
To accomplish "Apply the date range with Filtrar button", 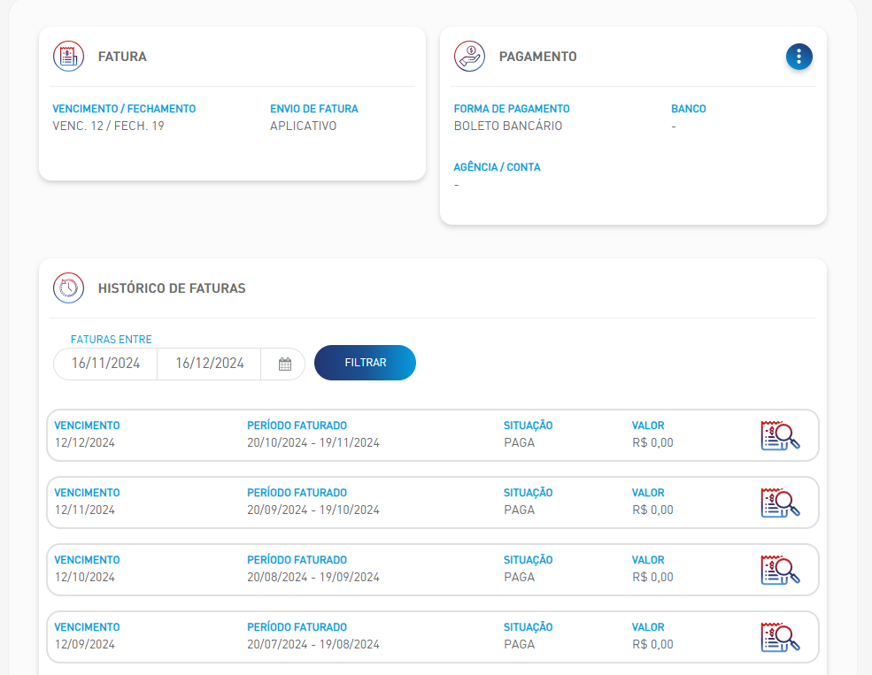I will coord(365,363).
